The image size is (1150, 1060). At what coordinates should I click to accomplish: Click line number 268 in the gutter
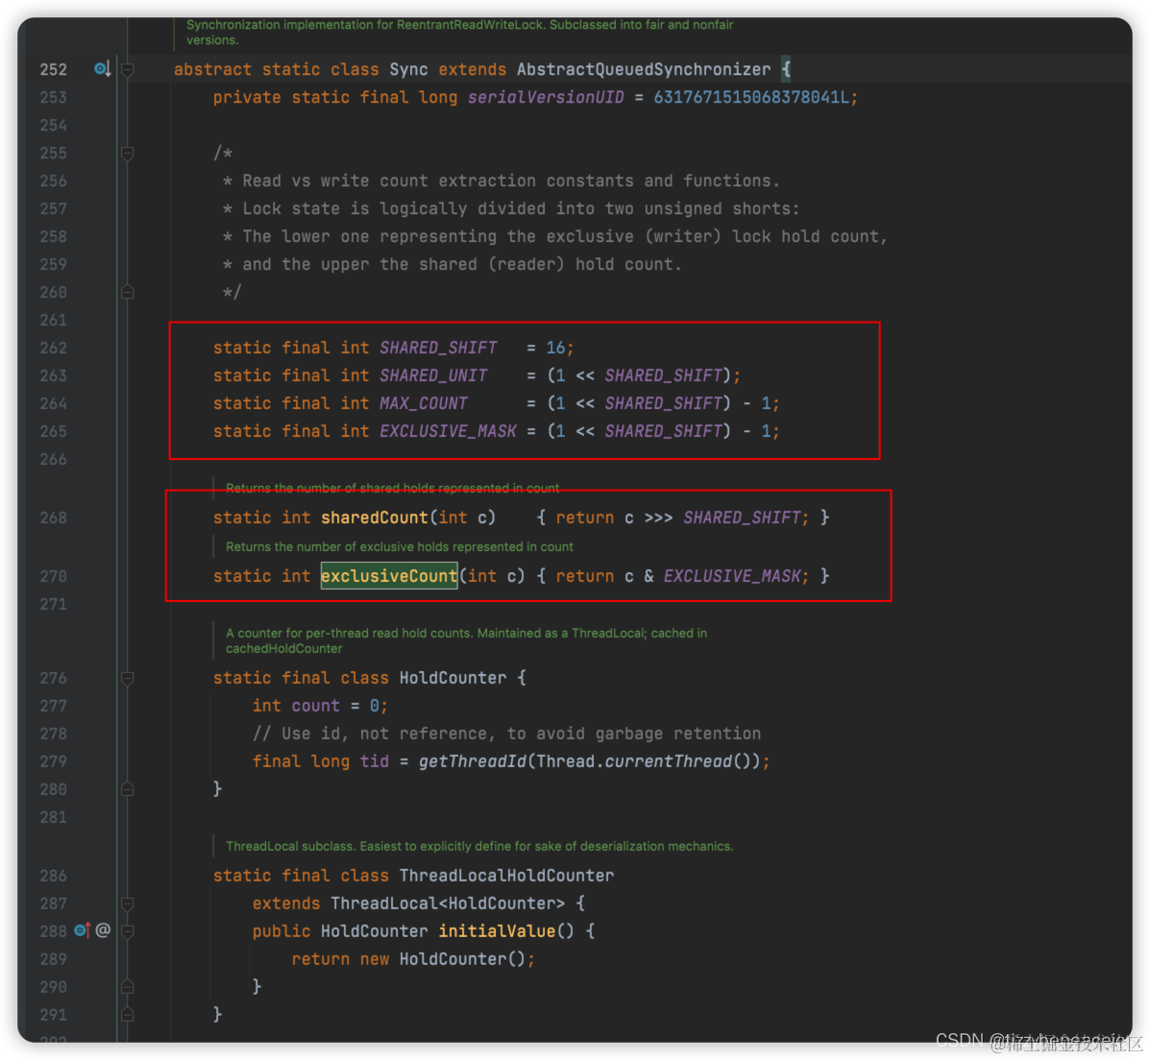53,518
